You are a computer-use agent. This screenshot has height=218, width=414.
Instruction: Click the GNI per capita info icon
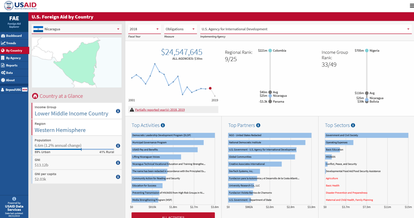click(x=118, y=177)
